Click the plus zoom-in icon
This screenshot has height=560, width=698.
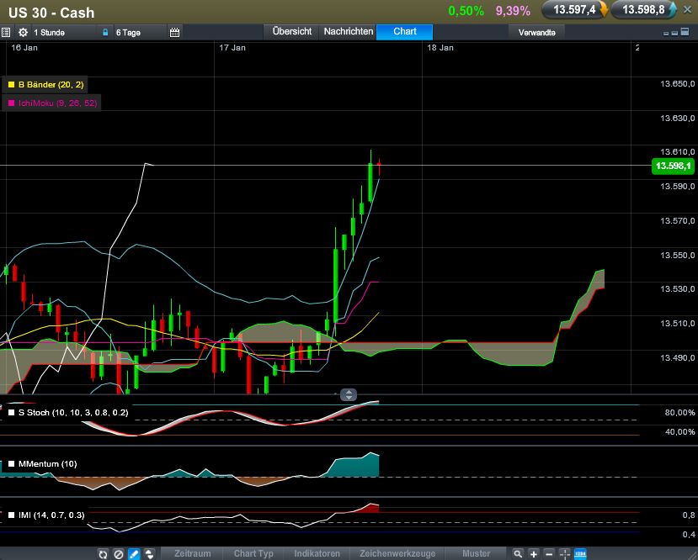coord(534,553)
